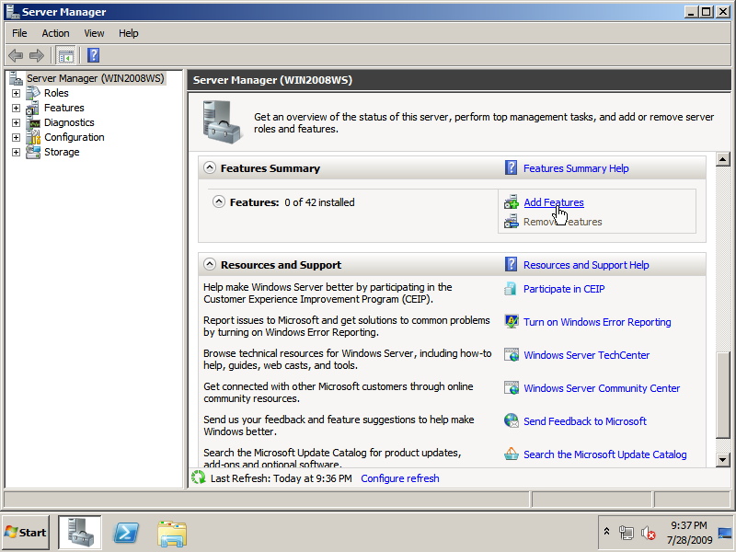736x552 pixels.
Task: Collapse the Resources and Support section
Action: tap(210, 264)
